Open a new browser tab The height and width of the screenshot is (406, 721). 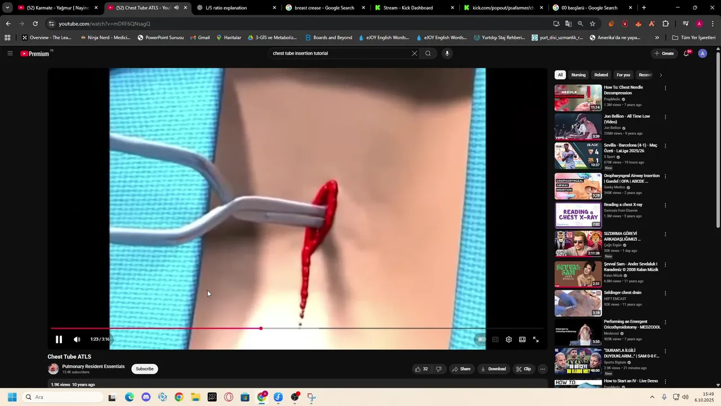(644, 8)
